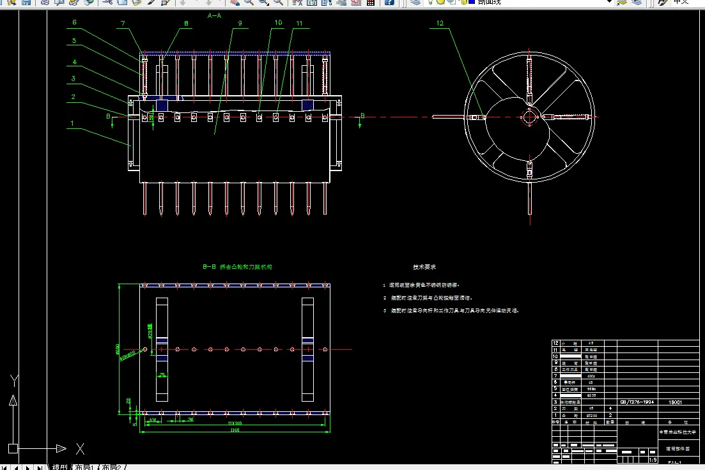Screen dimensions: 705x470
Task: Click the Zoom Previous magnifier
Action: (278, 3)
